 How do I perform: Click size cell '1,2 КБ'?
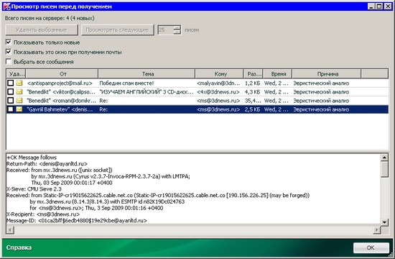point(252,83)
